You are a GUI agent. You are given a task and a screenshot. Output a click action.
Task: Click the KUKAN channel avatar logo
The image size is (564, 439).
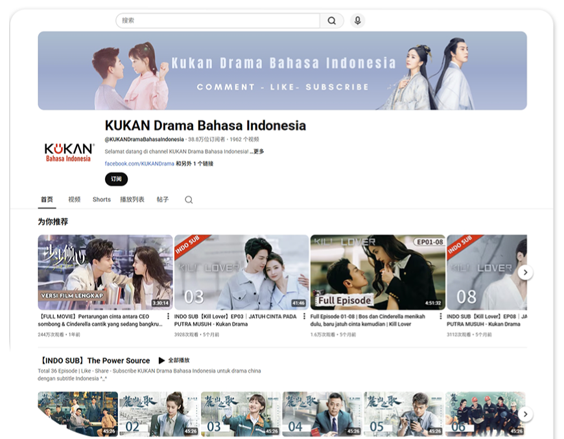[x=69, y=153]
